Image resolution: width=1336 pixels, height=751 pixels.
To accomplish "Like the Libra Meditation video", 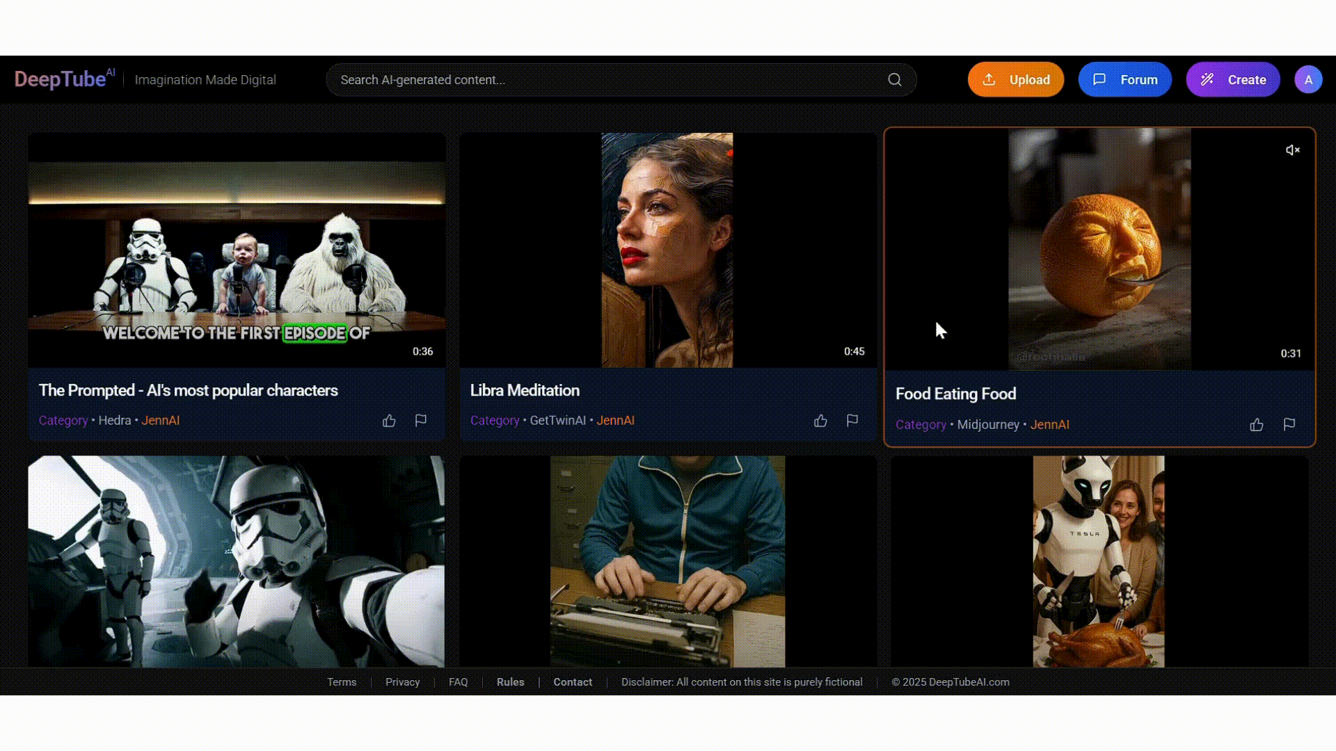I will [x=820, y=421].
